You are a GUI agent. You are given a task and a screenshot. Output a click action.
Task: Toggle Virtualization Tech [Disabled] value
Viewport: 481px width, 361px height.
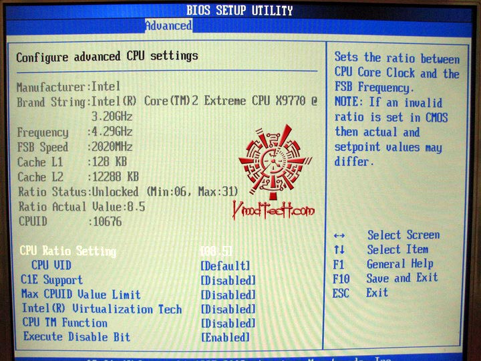pos(228,309)
